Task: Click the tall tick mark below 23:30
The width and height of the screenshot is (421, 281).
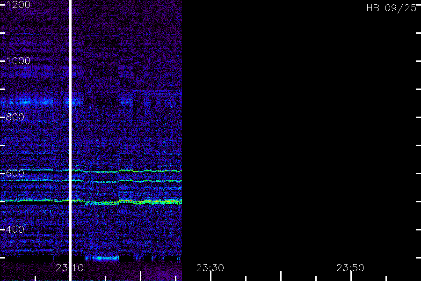Action: [211, 276]
